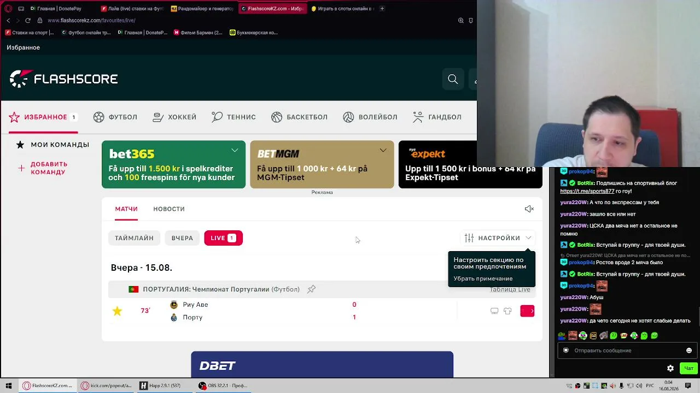Switch to the Лайв (live) ставки browser tab
The width and height of the screenshot is (700, 393).
pos(132,9)
